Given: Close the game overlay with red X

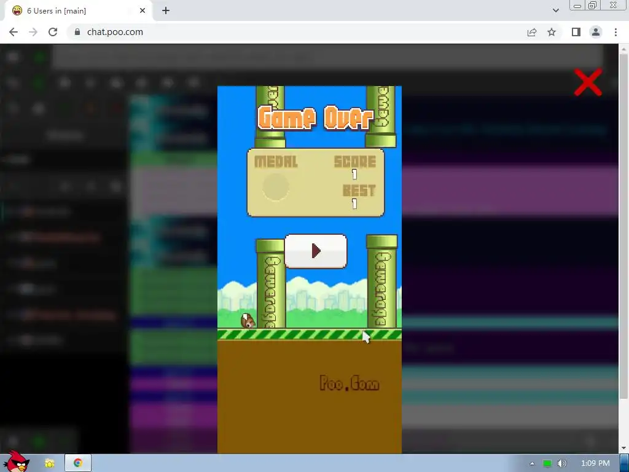Looking at the screenshot, I should click(x=588, y=82).
